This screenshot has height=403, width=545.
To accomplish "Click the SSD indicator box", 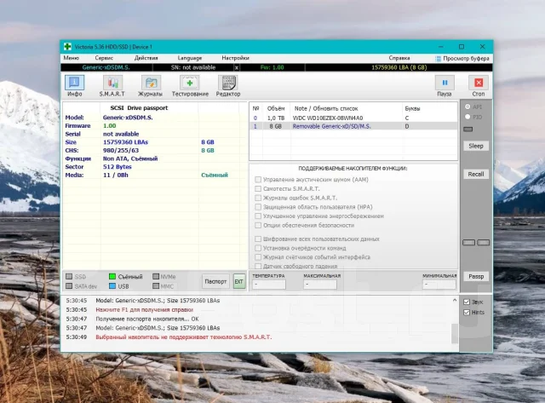I will pyautogui.click(x=69, y=276).
